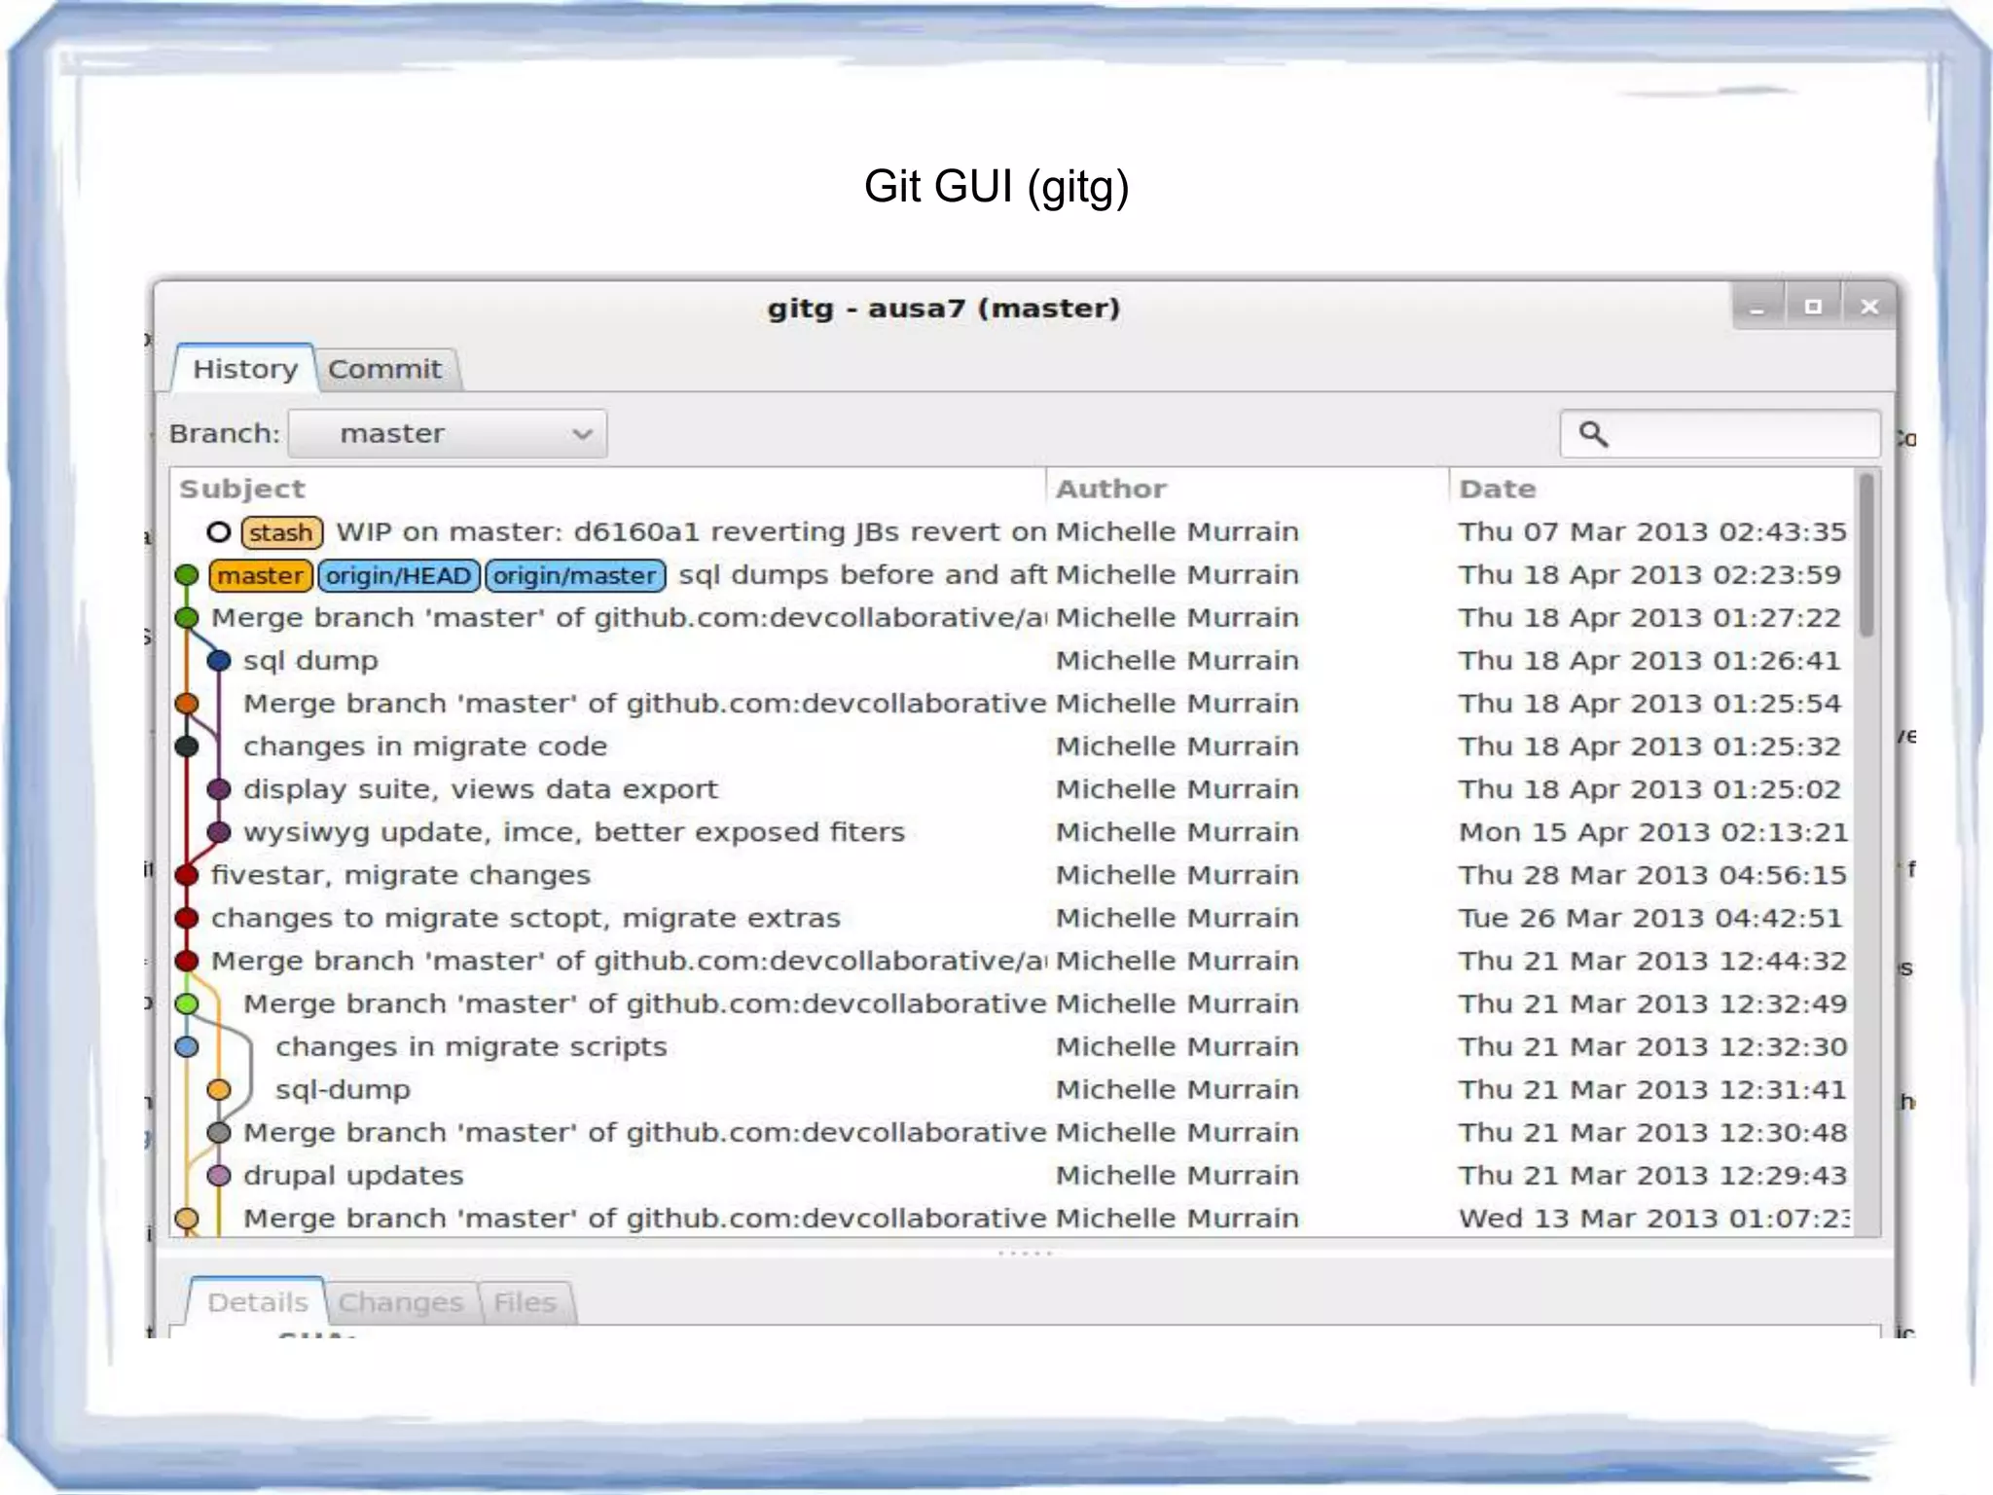Open the Files tab
Viewport: 1993px width, 1495px height.
tap(525, 1302)
